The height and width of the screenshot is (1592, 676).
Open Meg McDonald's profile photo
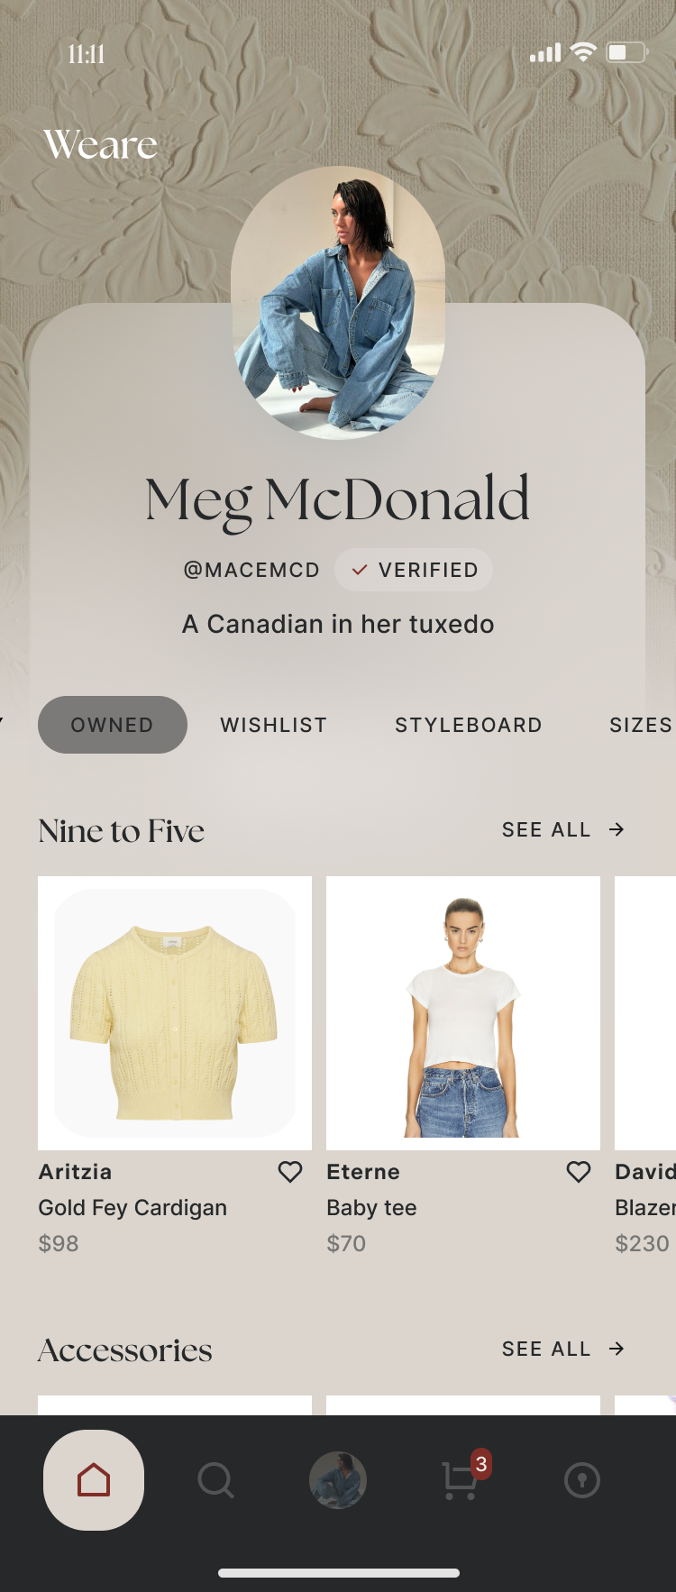[338, 303]
